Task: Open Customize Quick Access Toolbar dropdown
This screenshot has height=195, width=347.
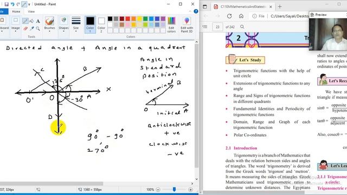Action: click(29, 4)
